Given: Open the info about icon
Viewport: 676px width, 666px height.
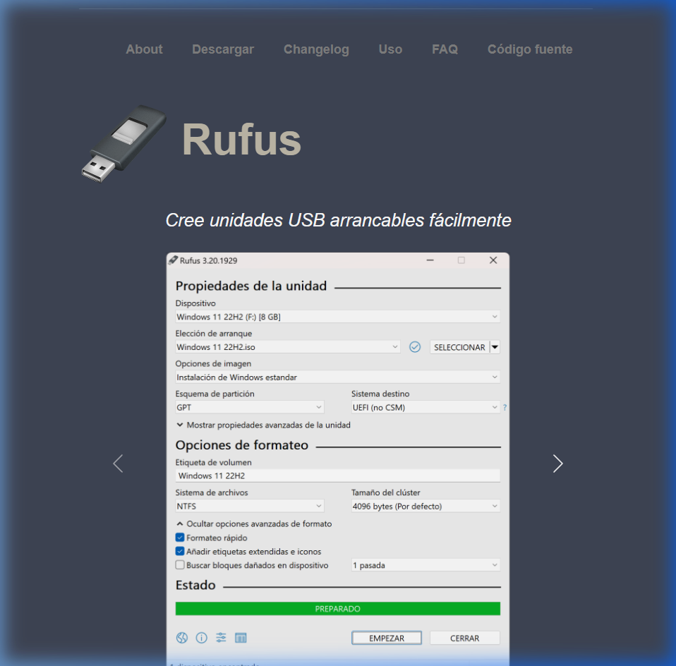Looking at the screenshot, I should [201, 638].
